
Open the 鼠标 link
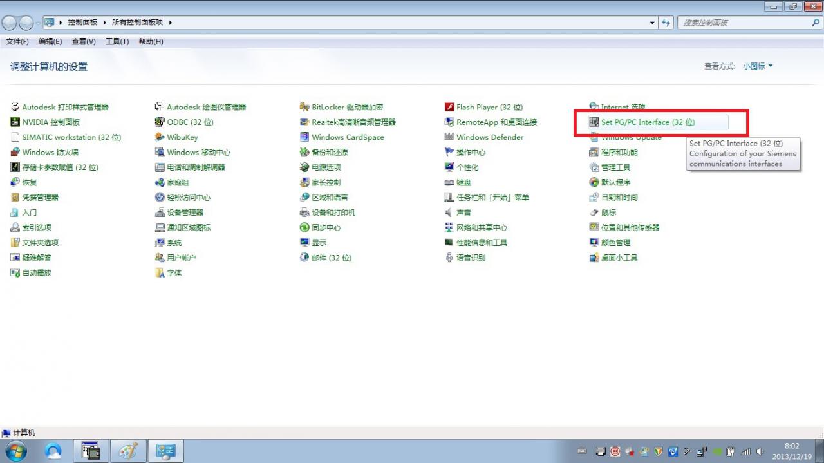[609, 213]
